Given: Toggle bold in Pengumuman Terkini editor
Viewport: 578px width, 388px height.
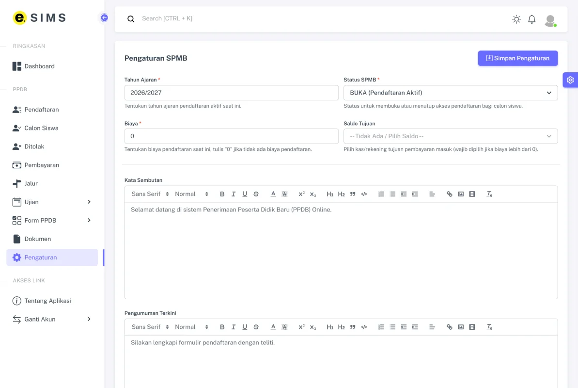Looking at the screenshot, I should (x=222, y=327).
